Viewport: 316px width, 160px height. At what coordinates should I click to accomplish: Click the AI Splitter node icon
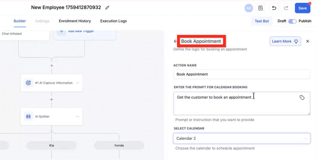[29, 116]
